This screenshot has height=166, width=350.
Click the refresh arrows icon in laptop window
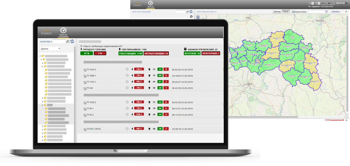point(72,41)
